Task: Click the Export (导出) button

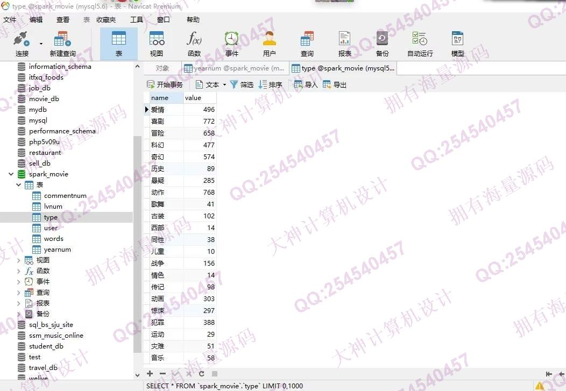Action: 335,85
